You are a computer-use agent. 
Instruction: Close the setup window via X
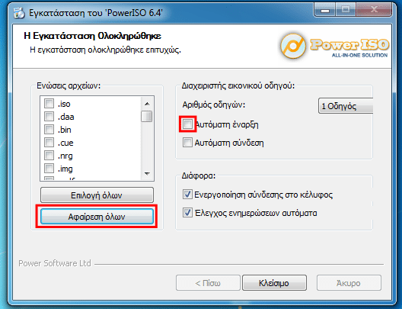[374, 10]
